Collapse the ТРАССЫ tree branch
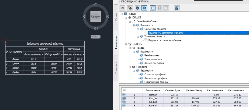 pos(126,44)
